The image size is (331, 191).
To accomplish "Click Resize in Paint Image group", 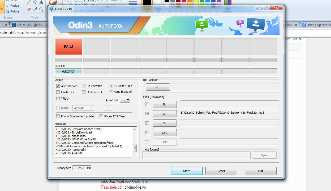I will (12, 6).
